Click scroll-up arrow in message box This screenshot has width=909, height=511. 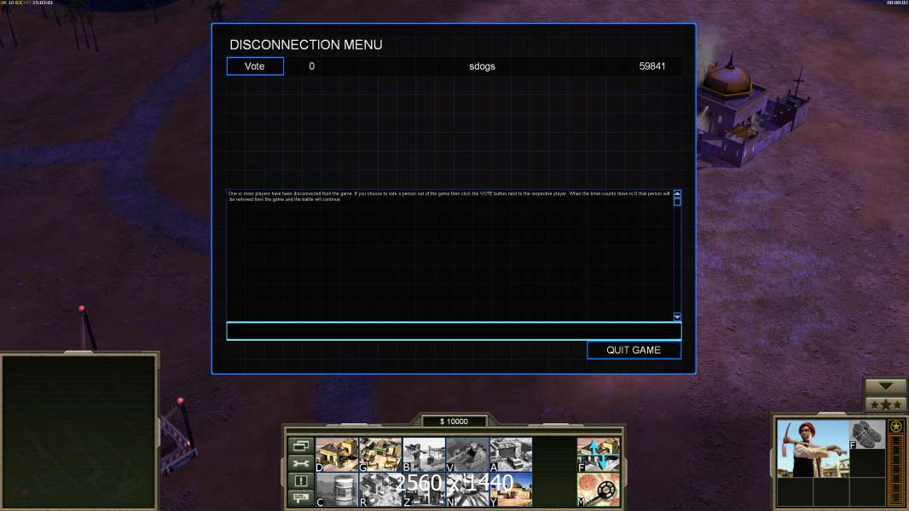[x=677, y=193]
